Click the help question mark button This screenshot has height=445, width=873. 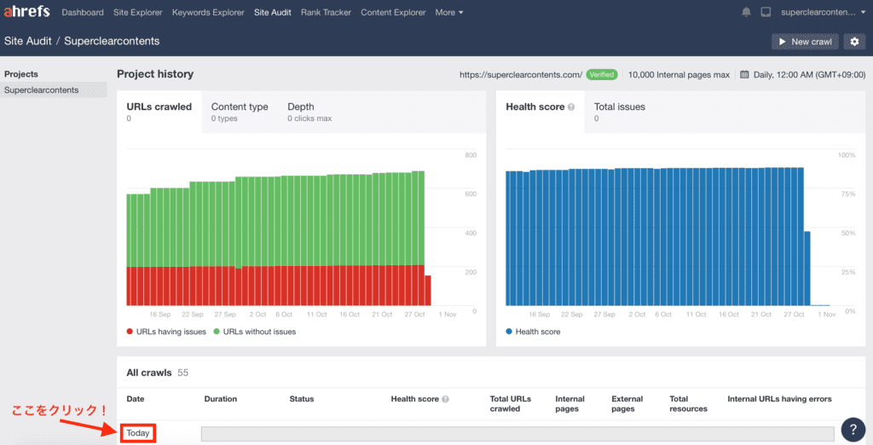point(853,429)
